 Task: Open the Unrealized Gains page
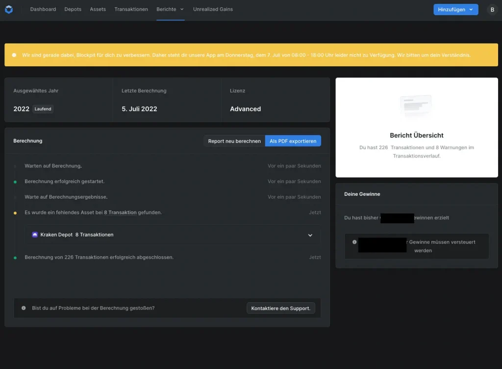(213, 9)
